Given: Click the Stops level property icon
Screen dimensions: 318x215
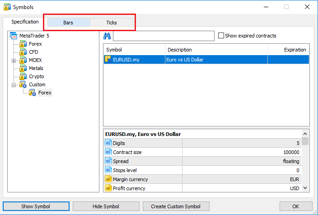Looking at the screenshot, I should pyautogui.click(x=108, y=170).
